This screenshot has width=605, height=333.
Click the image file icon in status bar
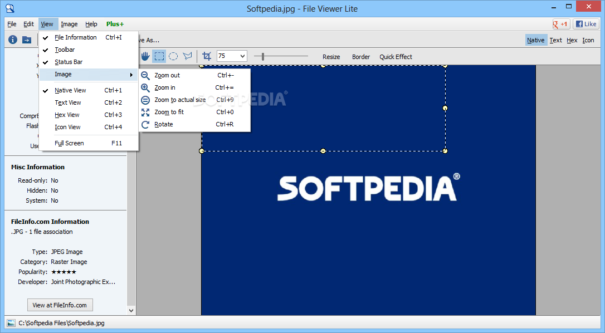pyautogui.click(x=11, y=323)
